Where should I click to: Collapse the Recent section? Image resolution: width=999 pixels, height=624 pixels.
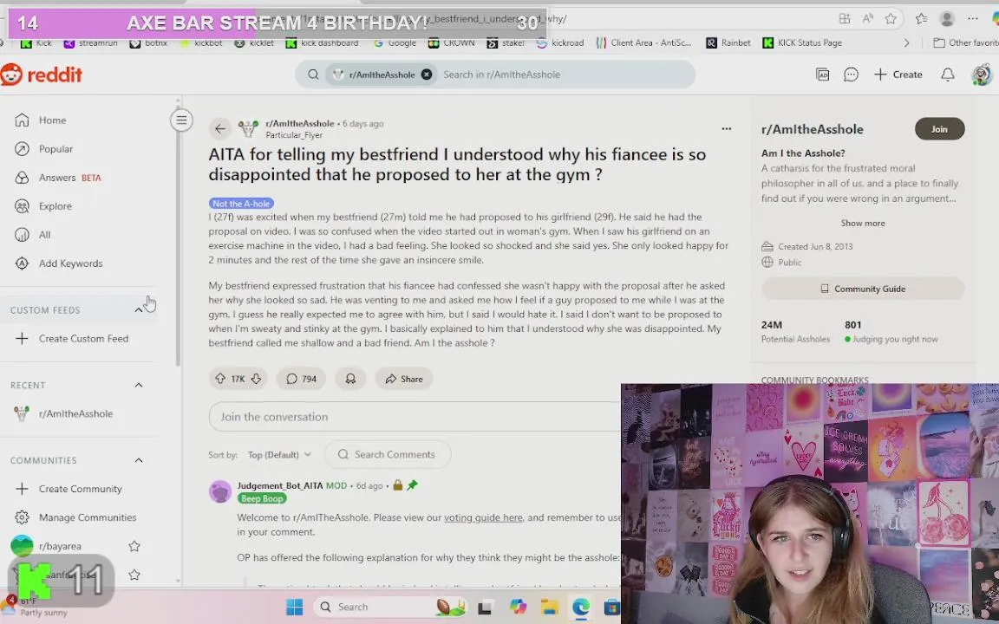coord(138,385)
